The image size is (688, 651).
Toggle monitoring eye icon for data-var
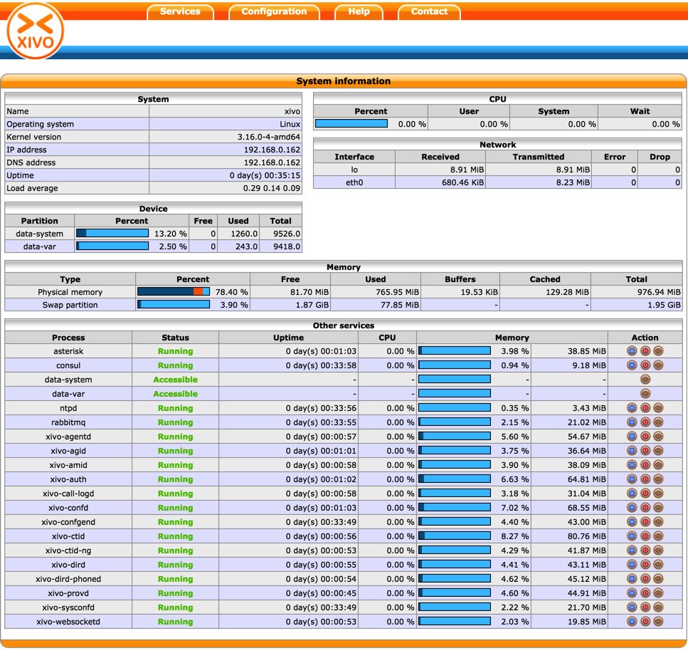[x=645, y=394]
